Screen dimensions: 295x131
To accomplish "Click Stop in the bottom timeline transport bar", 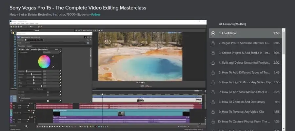I will point(49,127).
